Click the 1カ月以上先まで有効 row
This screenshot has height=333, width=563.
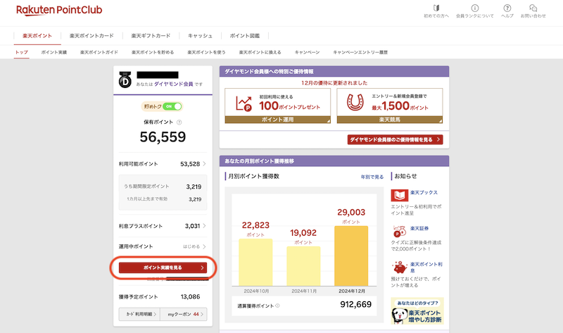[x=163, y=199]
